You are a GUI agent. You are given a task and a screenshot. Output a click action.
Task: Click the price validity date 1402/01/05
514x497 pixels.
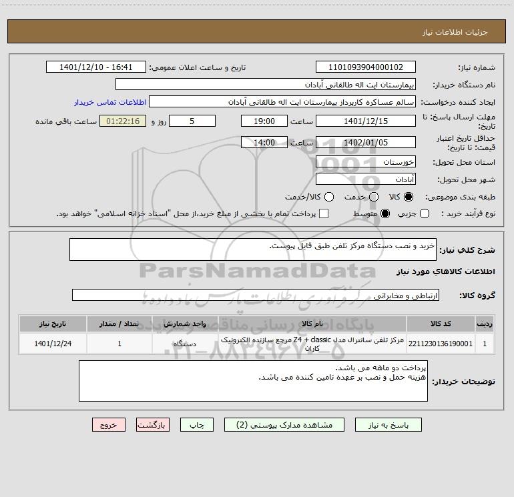tap(366, 143)
